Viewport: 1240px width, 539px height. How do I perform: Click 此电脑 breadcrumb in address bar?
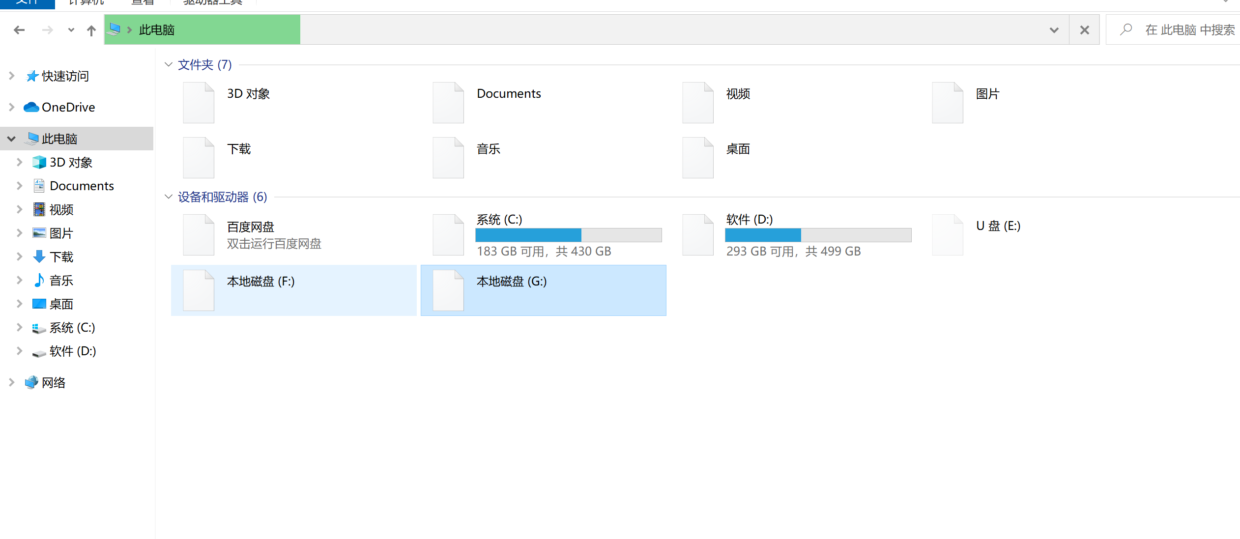pyautogui.click(x=157, y=30)
